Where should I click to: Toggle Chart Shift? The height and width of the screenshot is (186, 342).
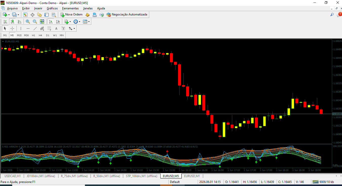pyautogui.click(x=58, y=22)
